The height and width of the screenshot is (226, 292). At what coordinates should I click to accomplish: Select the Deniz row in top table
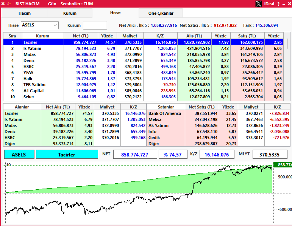pyautogui.click(x=143, y=60)
